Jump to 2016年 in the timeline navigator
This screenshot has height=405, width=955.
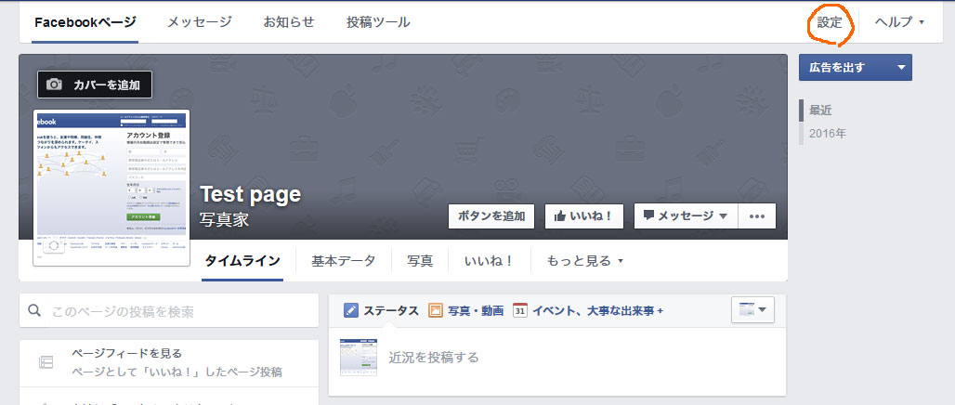point(827,134)
